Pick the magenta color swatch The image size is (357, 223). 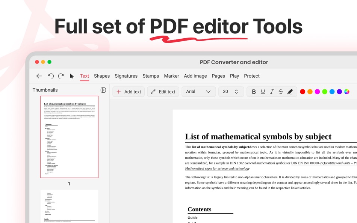[317, 92]
